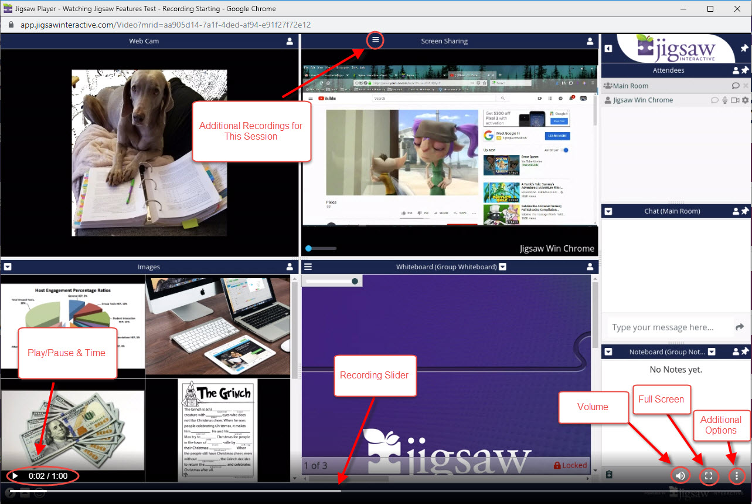Click the chat message input field
The image size is (752, 504).
click(x=667, y=327)
